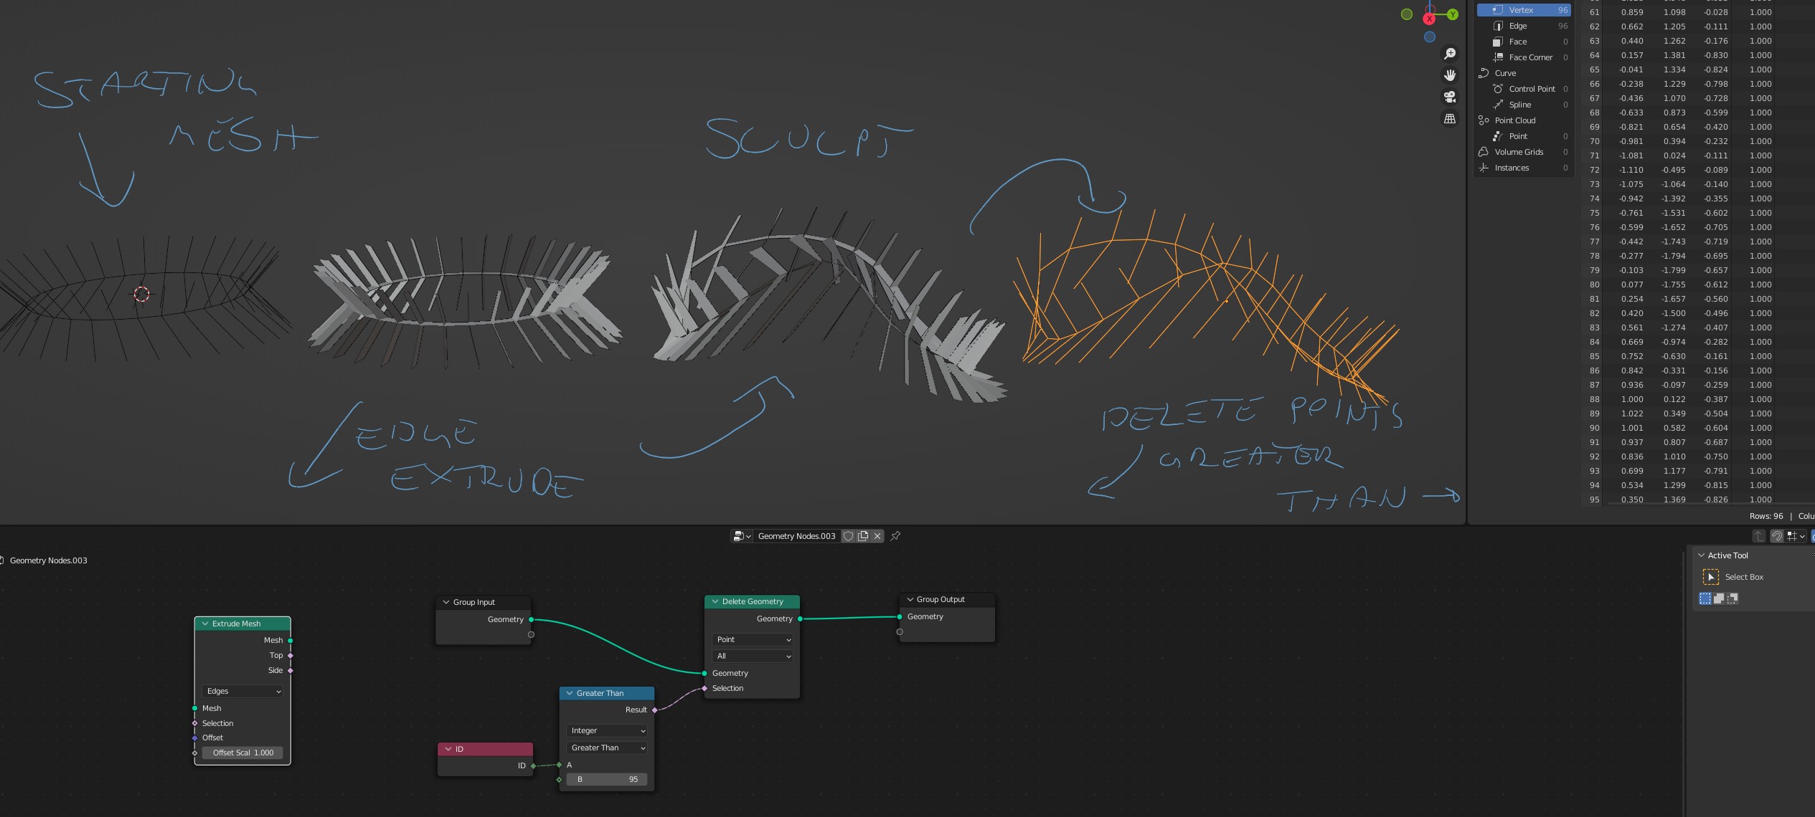Collapse the ID node

point(448,749)
